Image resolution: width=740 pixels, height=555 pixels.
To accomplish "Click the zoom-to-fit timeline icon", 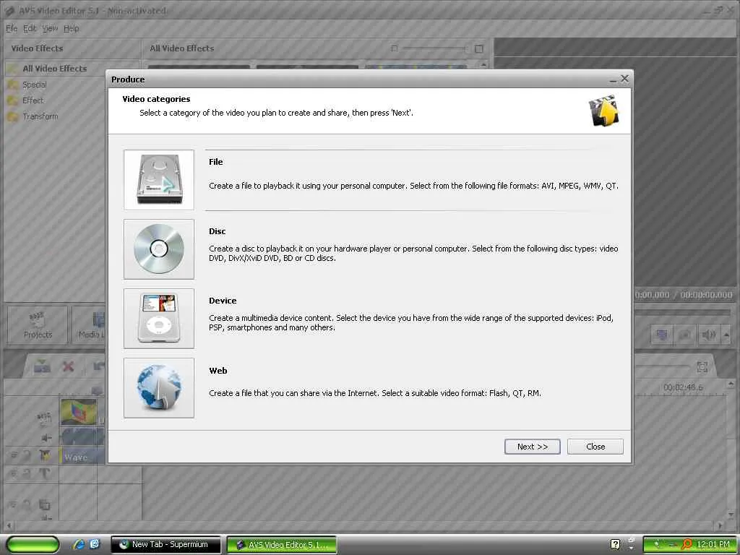I will (702, 366).
